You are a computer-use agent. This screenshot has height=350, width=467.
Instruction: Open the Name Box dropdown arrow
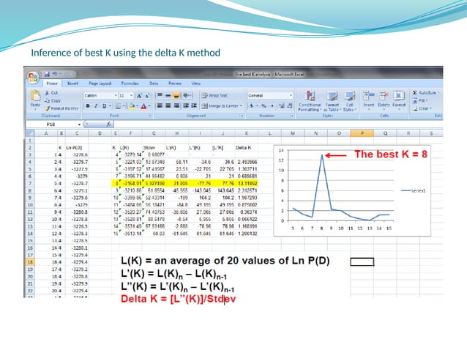point(79,124)
